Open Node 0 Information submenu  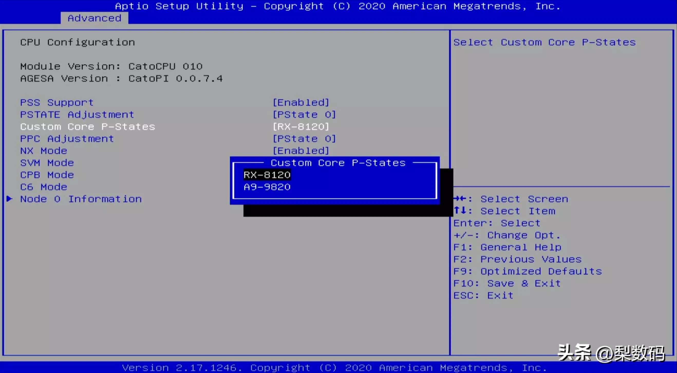[81, 199]
